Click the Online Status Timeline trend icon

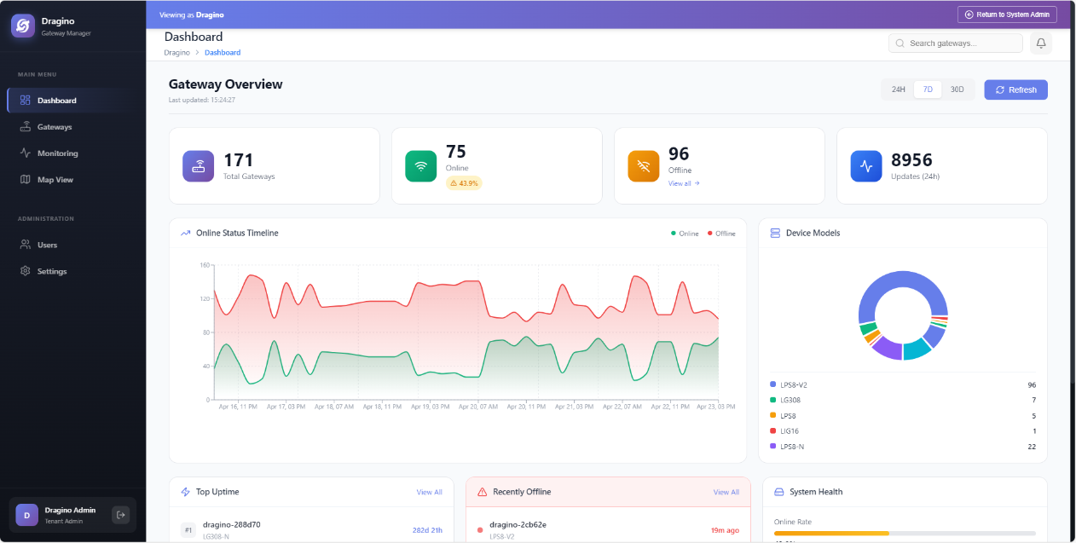(186, 233)
